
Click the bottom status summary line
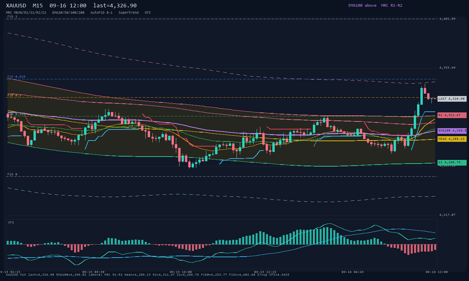148,275
